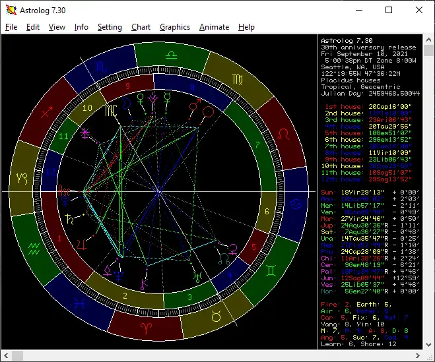Click the Taurus sign glyph in the zodiac ring
The height and width of the screenshot is (362, 435).
[216, 316]
